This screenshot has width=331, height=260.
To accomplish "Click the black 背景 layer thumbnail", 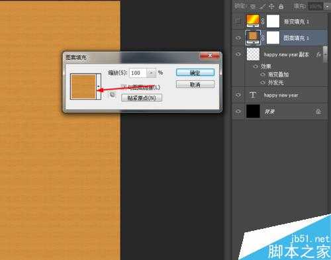I will click(253, 111).
